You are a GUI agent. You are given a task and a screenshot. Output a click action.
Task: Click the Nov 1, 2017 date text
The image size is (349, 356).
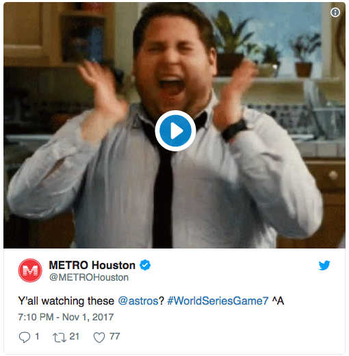[88, 317]
